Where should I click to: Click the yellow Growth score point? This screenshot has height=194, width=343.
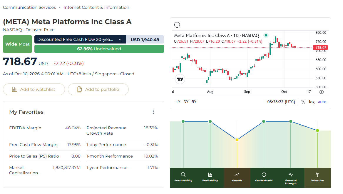pyautogui.click(x=237, y=140)
